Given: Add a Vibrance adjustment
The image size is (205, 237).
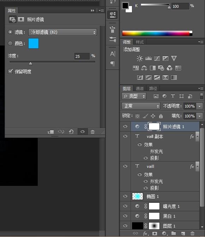Looking at the screenshot, I should click(x=174, y=58).
